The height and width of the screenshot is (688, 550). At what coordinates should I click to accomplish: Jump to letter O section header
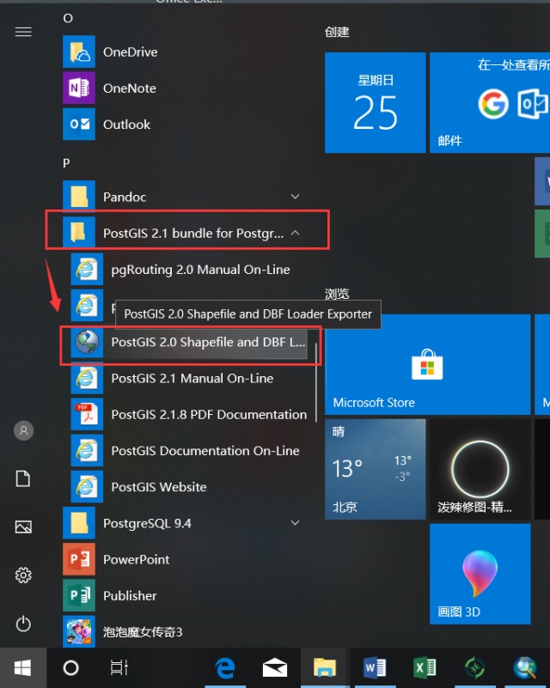[x=68, y=18]
